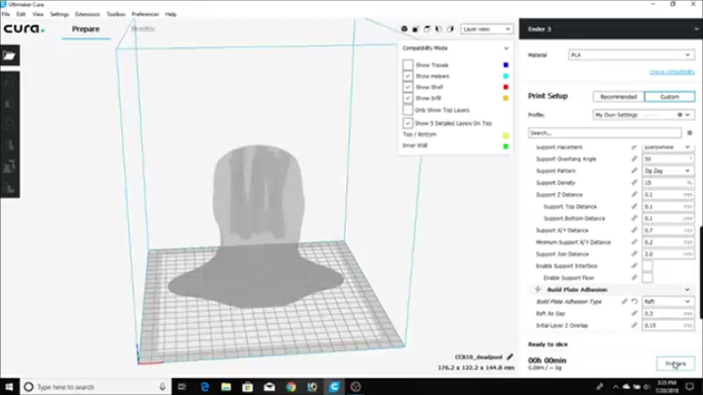The height and width of the screenshot is (395, 703).
Task: Open the Help menu
Action: click(x=171, y=14)
